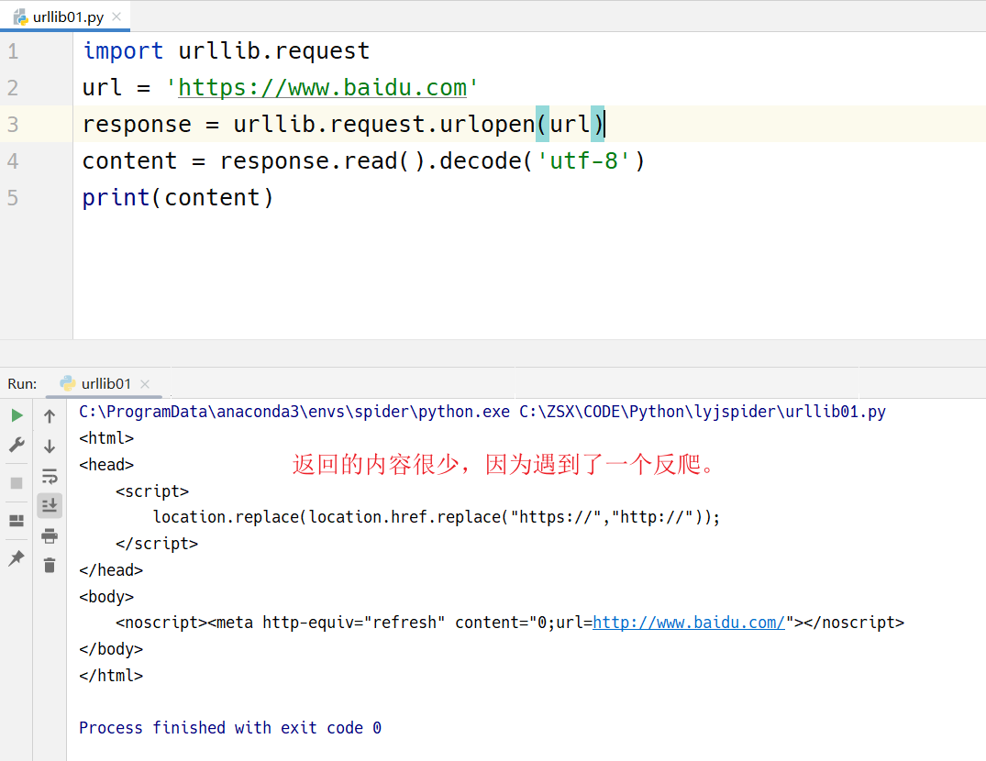This screenshot has height=761, width=986.
Task: Click 'response.read()' on line 4
Action: pyautogui.click(x=323, y=160)
